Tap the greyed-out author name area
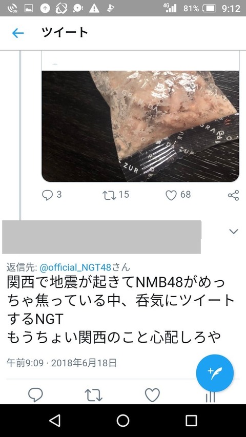 coord(101,237)
